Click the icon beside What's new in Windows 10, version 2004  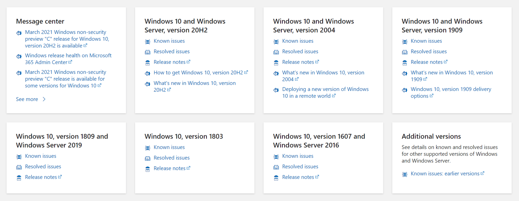coord(276,73)
